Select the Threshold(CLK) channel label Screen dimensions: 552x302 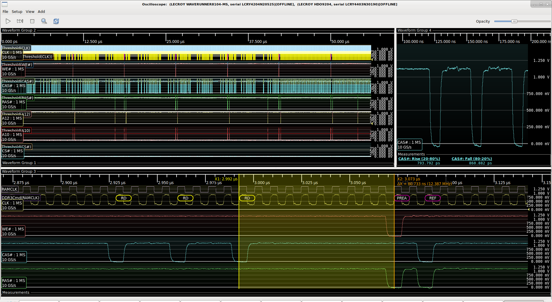16,48
